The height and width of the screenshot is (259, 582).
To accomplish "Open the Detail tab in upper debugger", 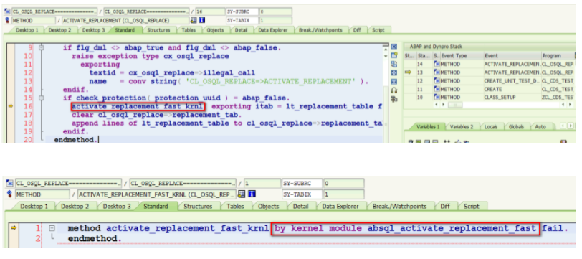I will 242,30.
